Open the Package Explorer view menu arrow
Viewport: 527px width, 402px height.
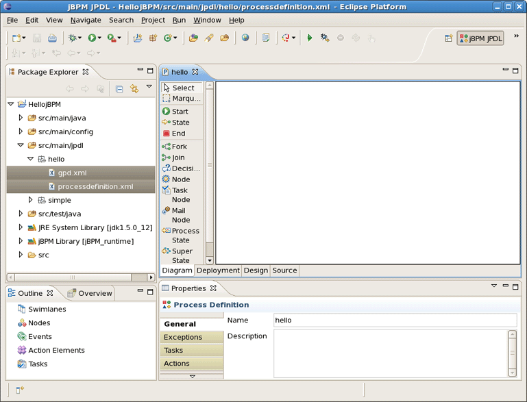(149, 87)
